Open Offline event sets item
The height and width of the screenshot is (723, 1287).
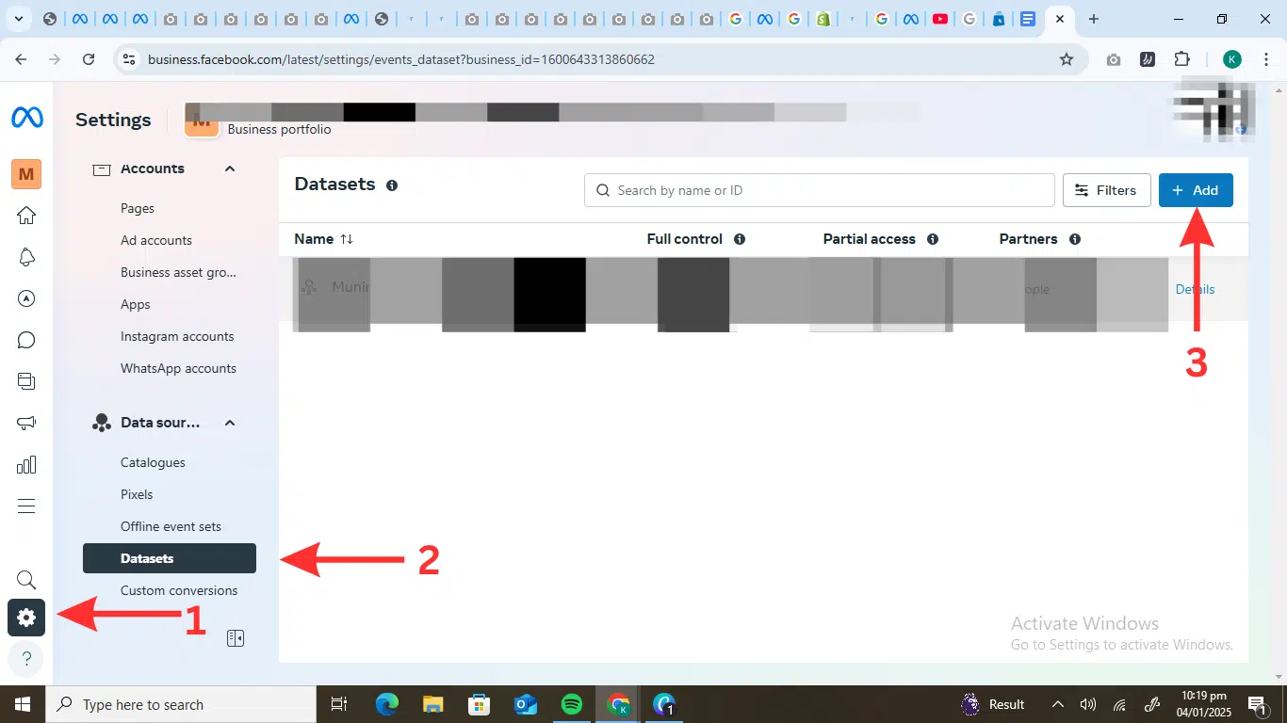(x=171, y=526)
